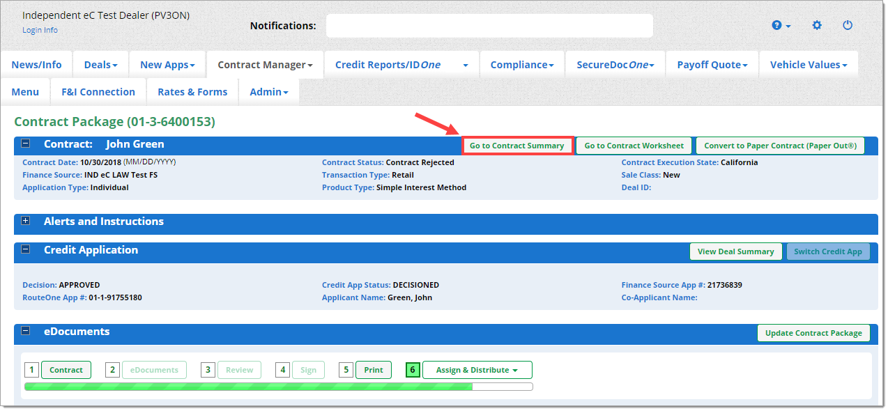Open the Compliance dropdown menu

(x=522, y=65)
